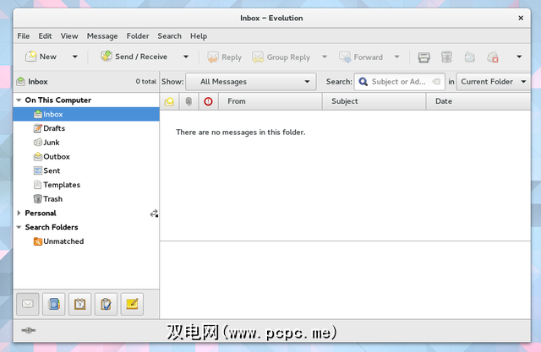Expand the Forward dropdown arrow
This screenshot has width=541, height=352.
(x=396, y=57)
